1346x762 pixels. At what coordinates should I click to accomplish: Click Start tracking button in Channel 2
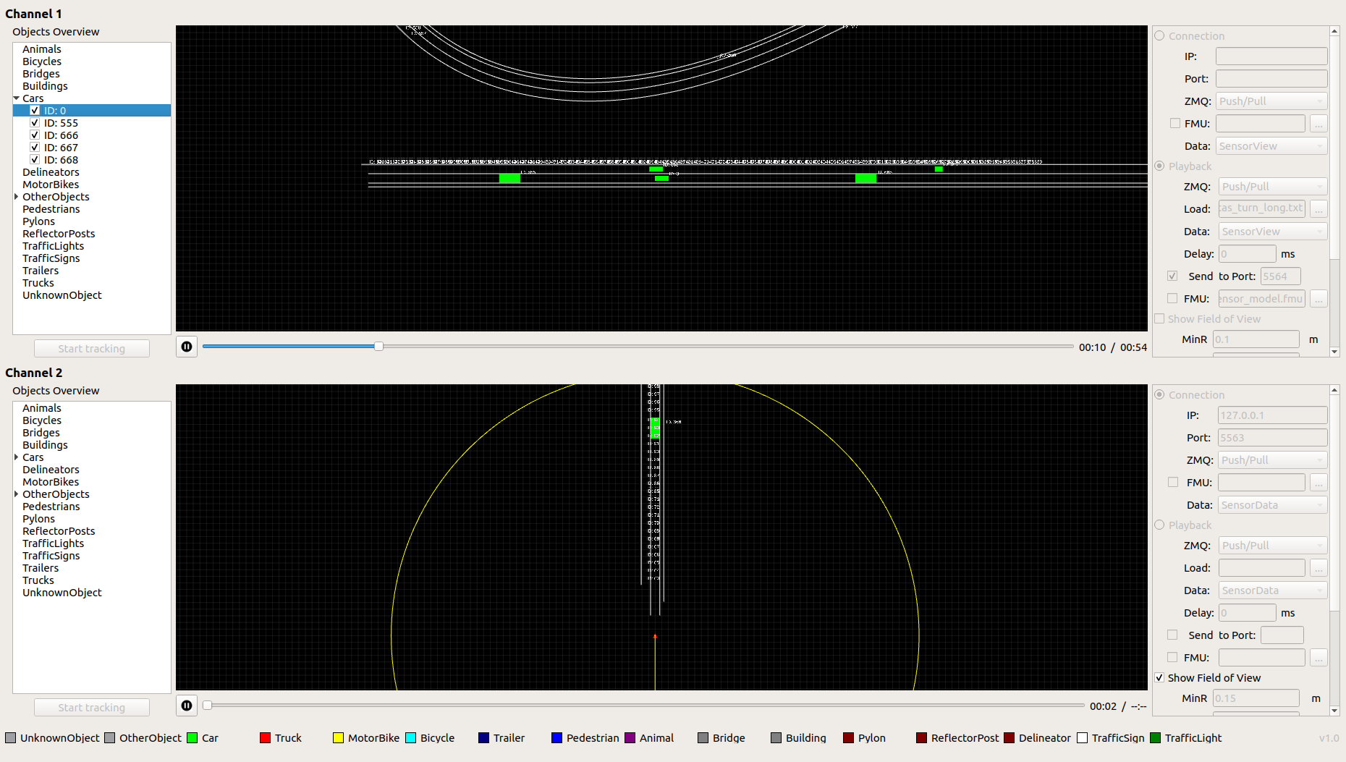[x=92, y=708]
